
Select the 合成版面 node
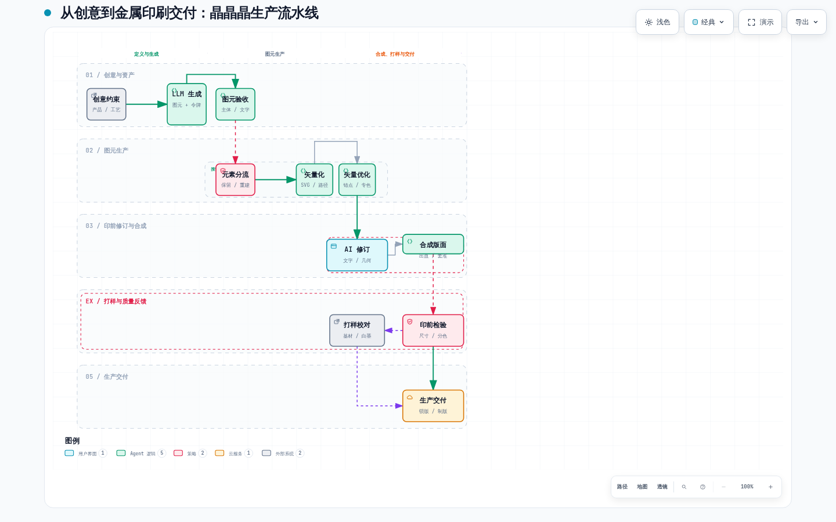point(433,244)
